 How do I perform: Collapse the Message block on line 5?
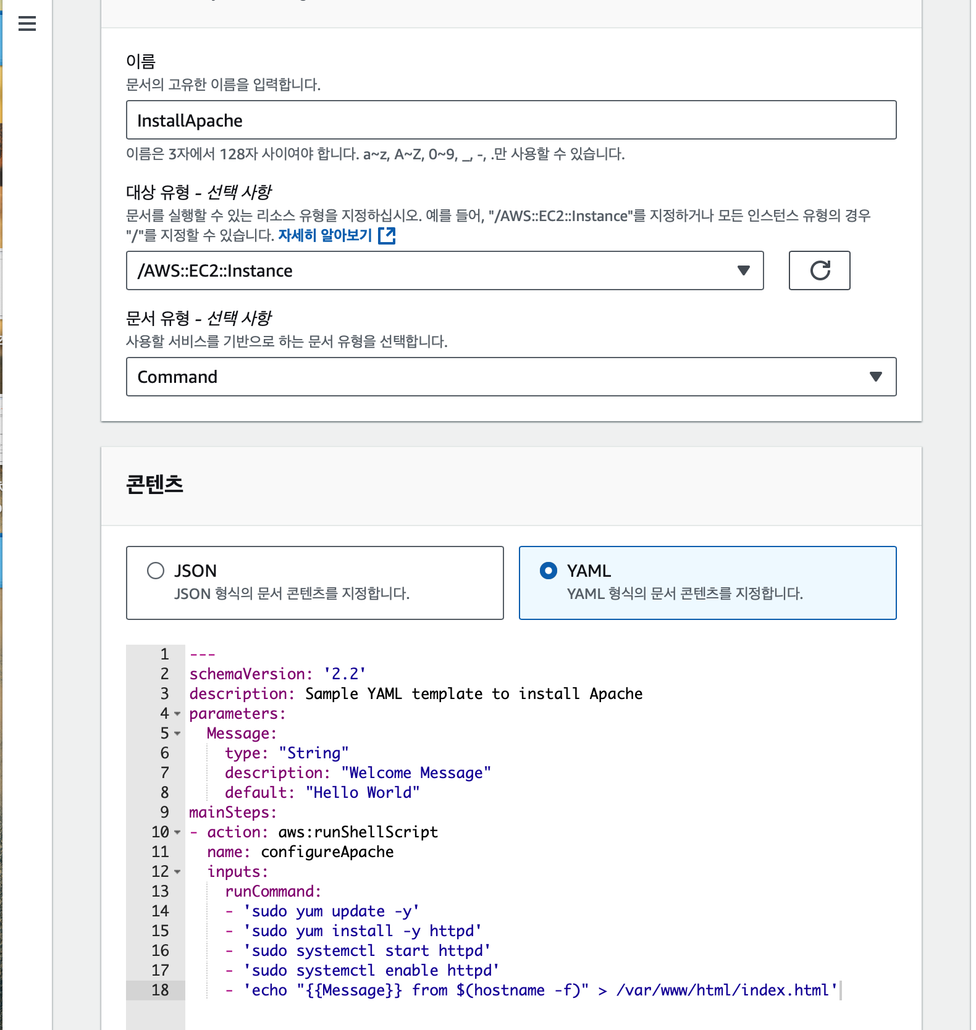177,734
